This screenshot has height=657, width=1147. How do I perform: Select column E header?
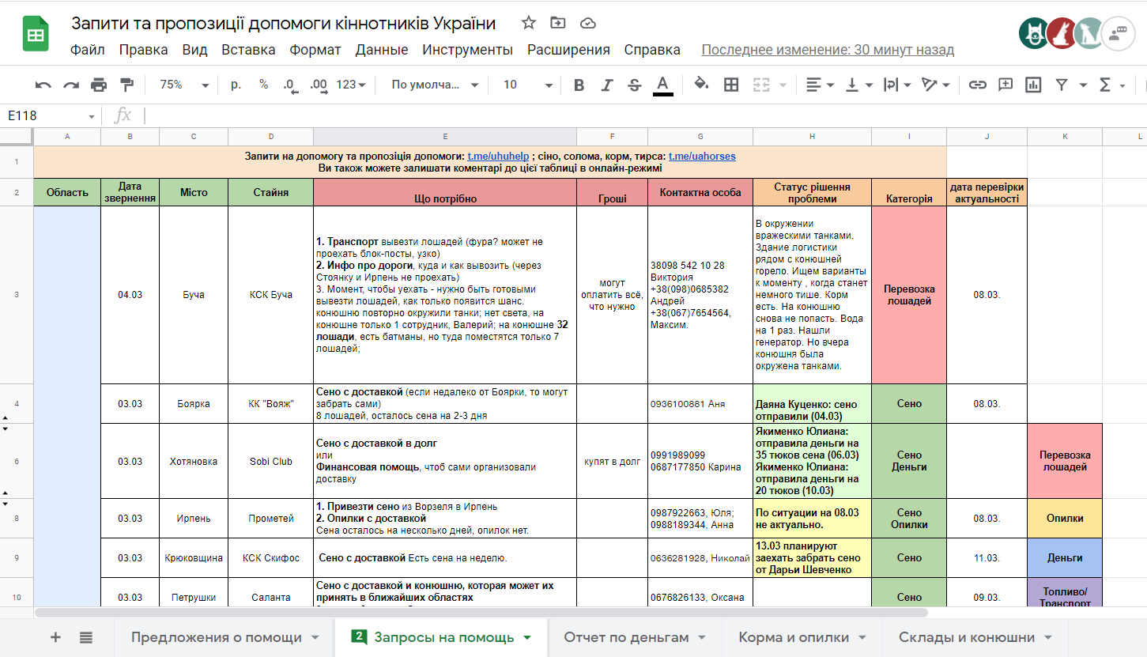point(445,137)
